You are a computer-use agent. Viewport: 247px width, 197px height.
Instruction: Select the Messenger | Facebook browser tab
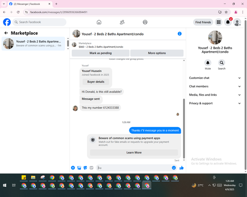(30, 4)
